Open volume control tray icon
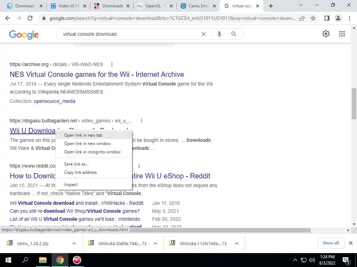 coord(312,260)
